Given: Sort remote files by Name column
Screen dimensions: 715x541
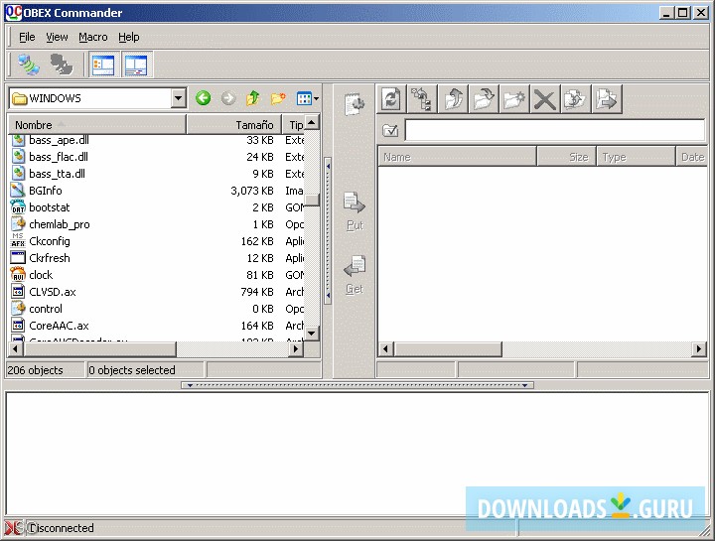Looking at the screenshot, I should [457, 157].
